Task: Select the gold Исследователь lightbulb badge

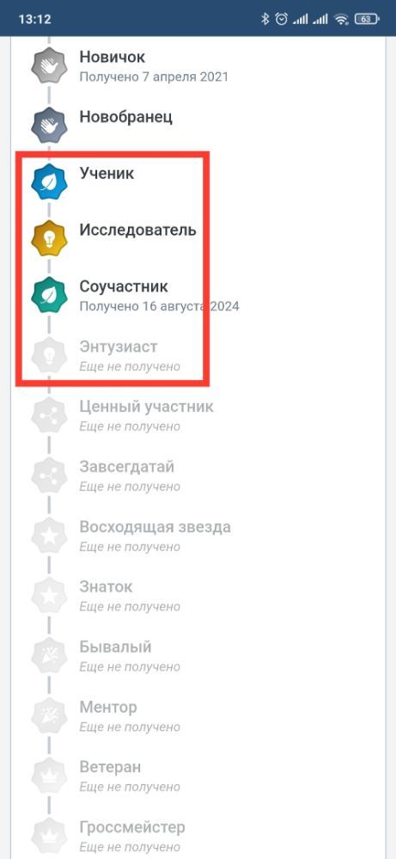Action: click(49, 238)
